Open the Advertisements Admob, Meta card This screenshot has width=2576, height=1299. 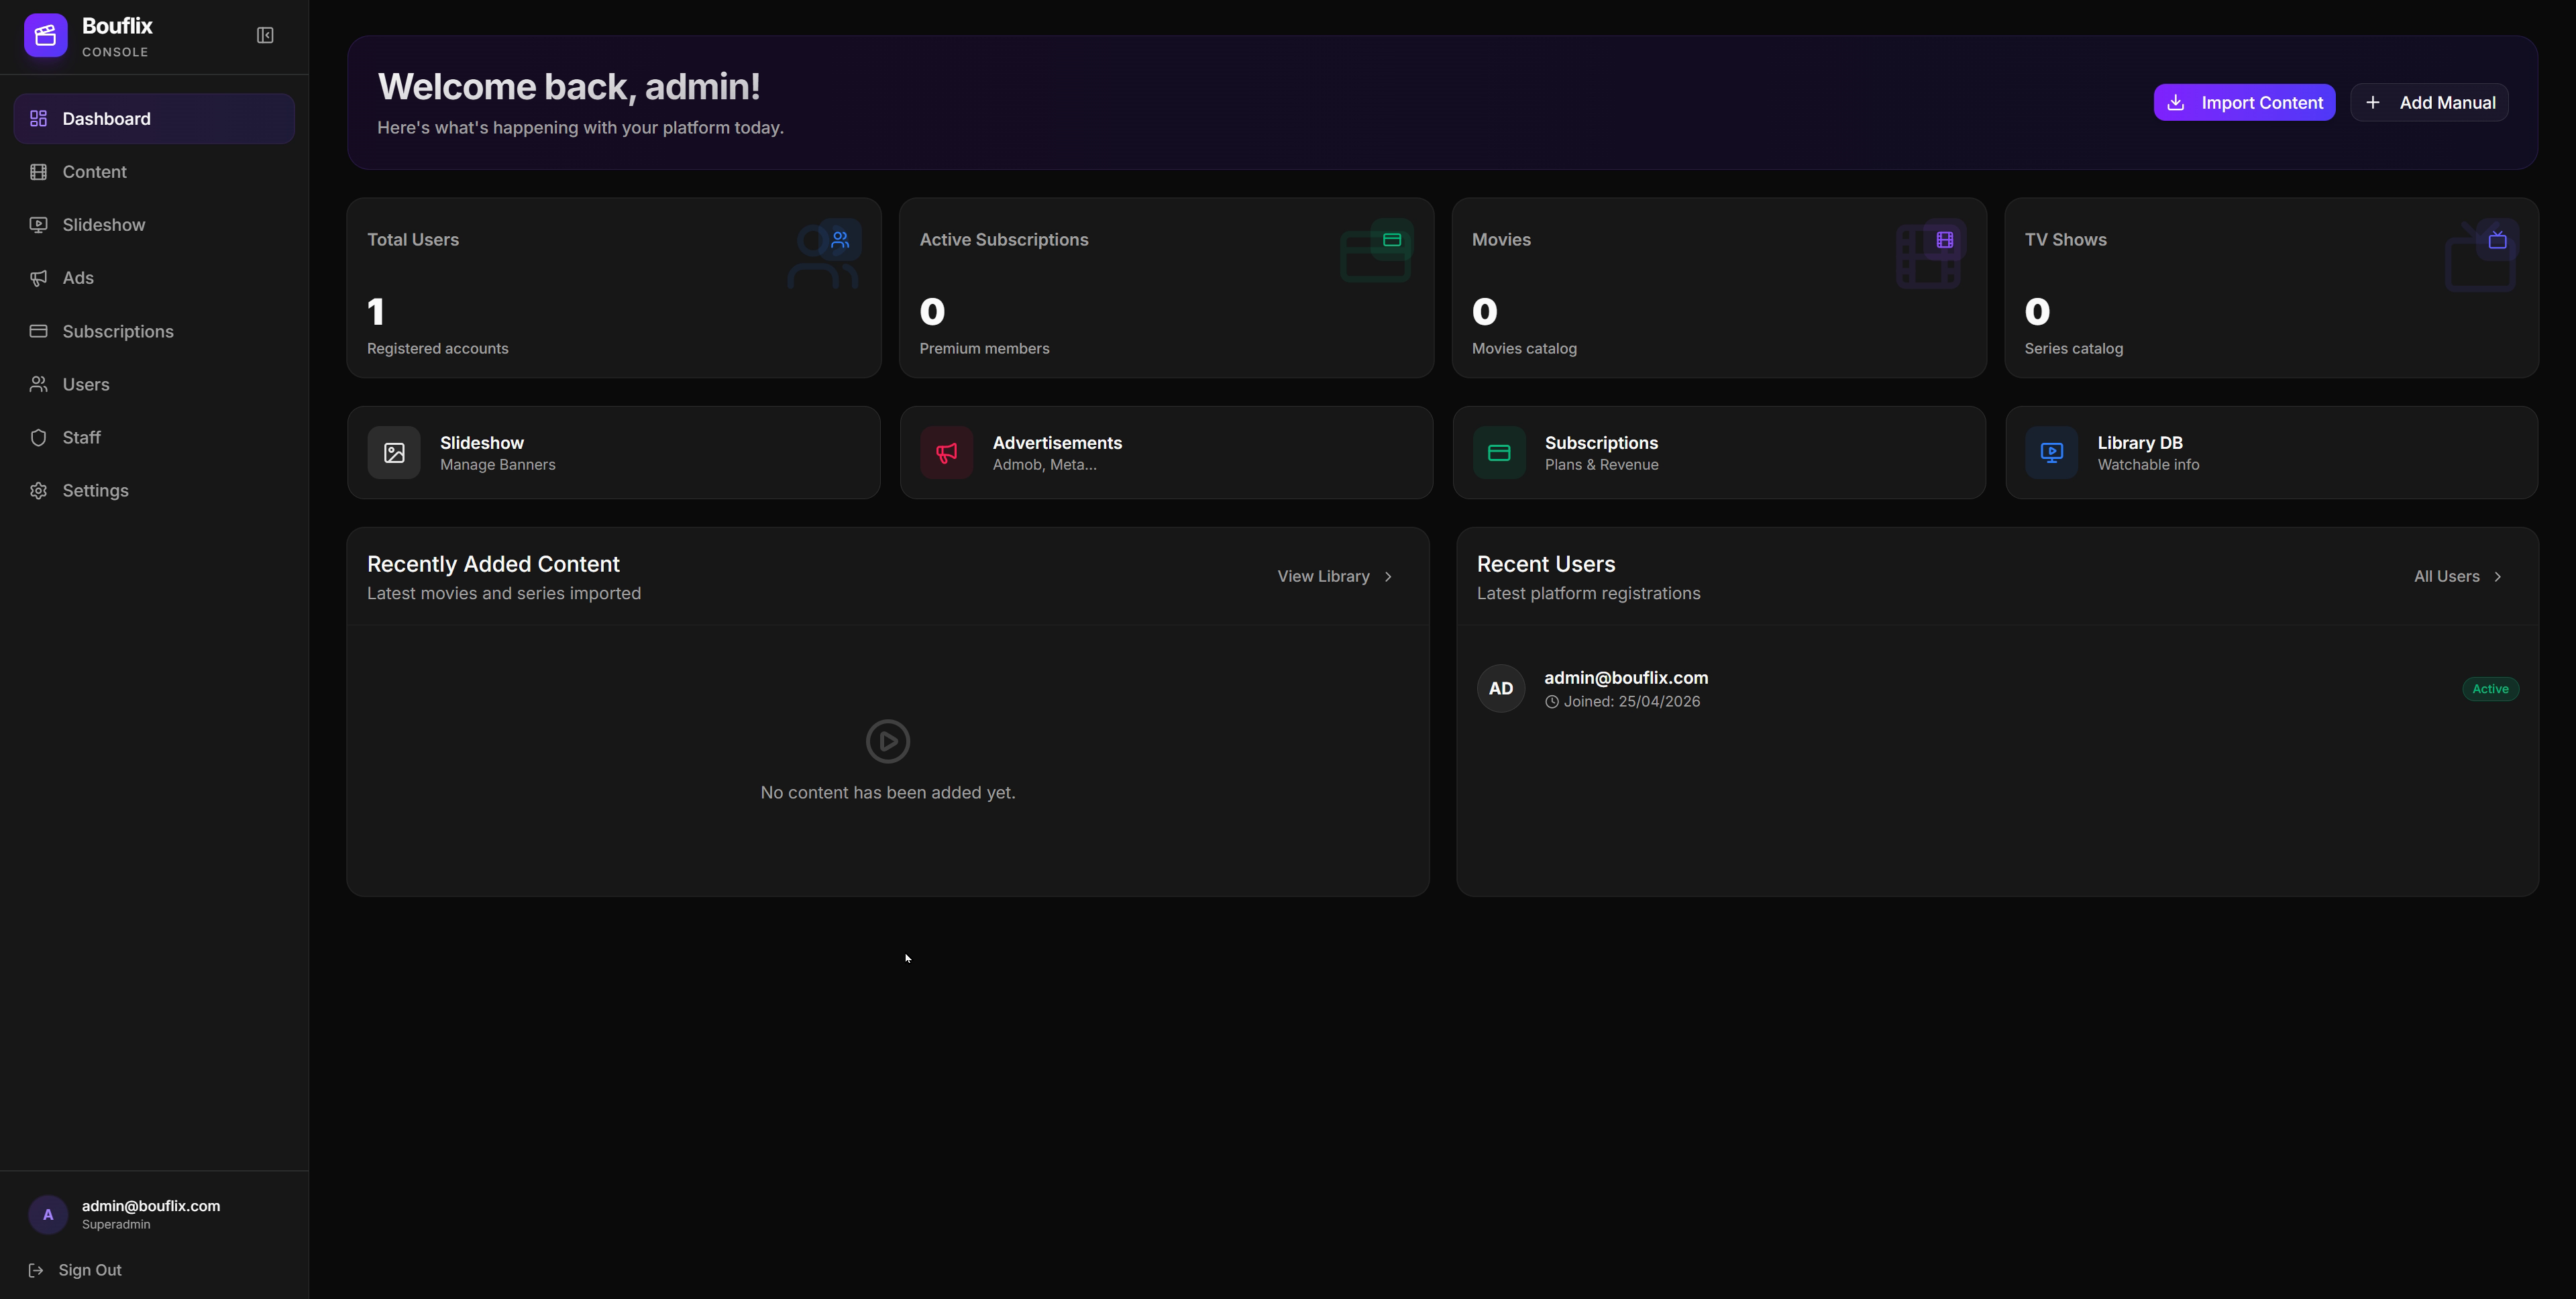pyautogui.click(x=1166, y=453)
